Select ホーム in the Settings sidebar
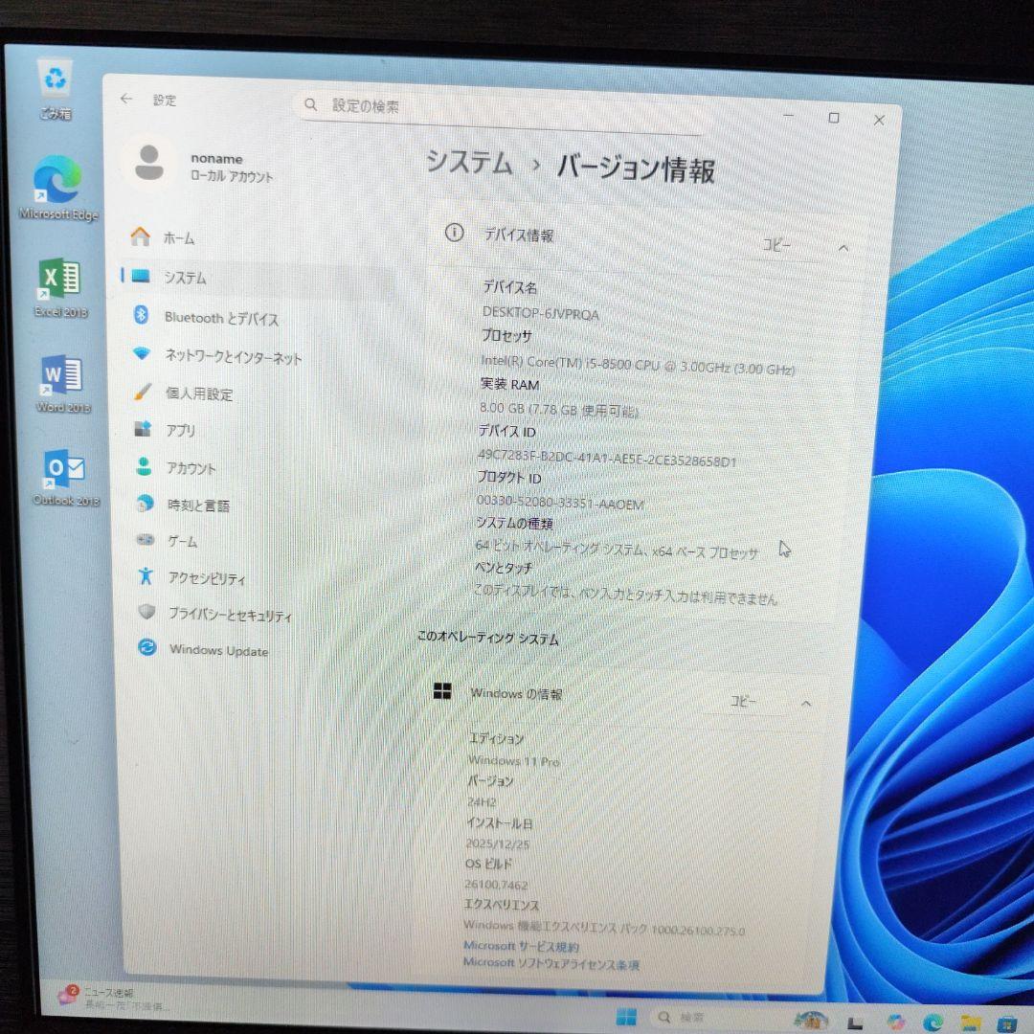Viewport: 1034px width, 1034px height. 178,238
